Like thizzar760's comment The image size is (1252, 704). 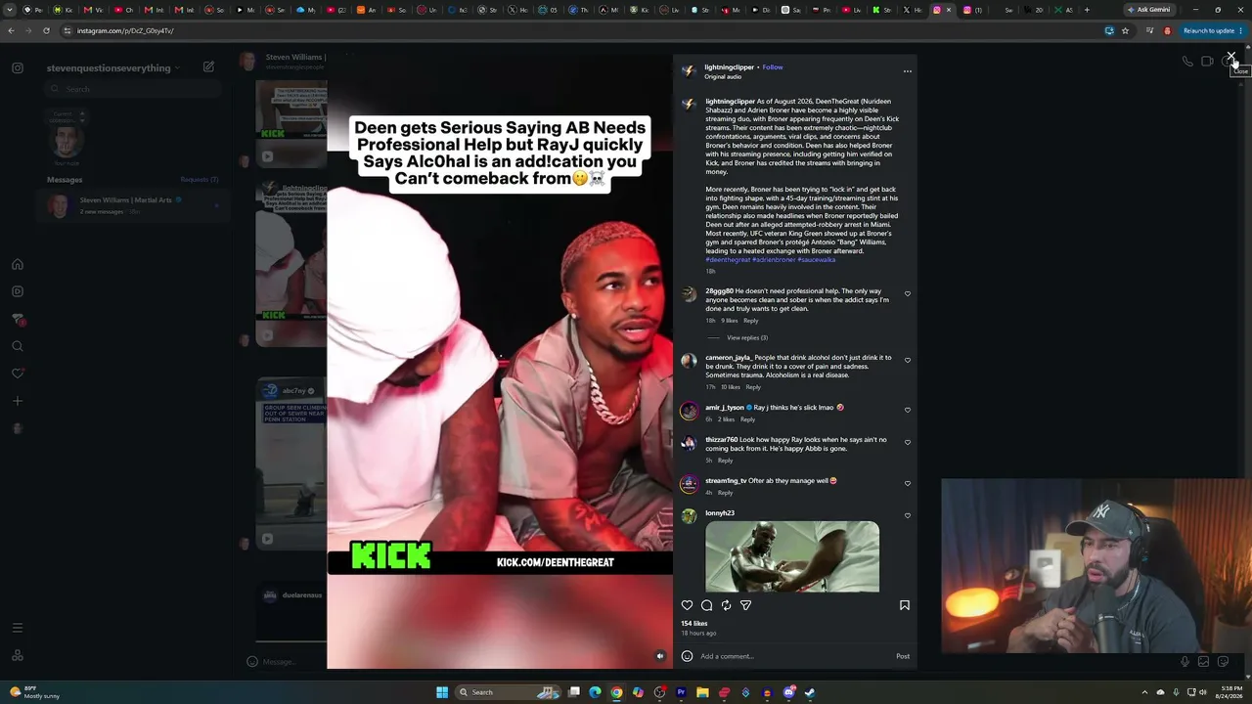(x=908, y=442)
